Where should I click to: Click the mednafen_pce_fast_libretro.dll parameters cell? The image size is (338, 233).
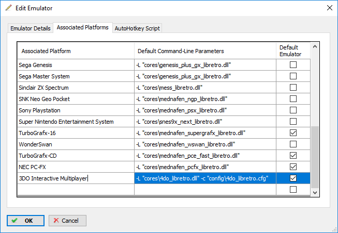205,156
